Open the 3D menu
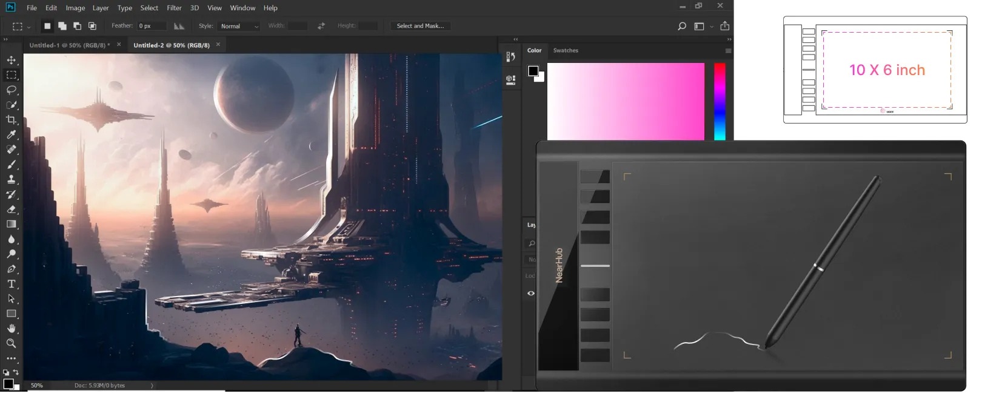Image resolution: width=982 pixels, height=405 pixels. point(195,8)
